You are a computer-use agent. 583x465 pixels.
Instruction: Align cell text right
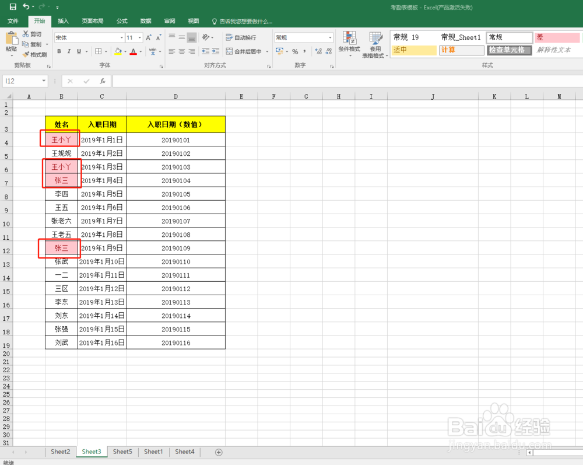pyautogui.click(x=192, y=51)
